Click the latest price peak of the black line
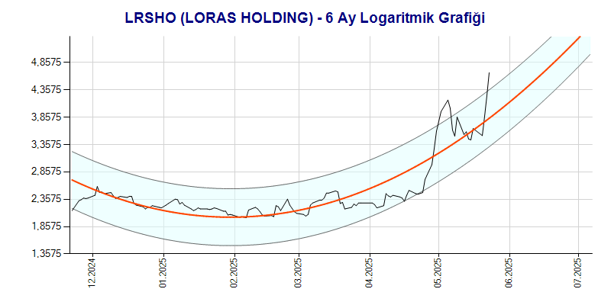Image resolution: width=611 pixels, height=305 pixels. (489, 72)
